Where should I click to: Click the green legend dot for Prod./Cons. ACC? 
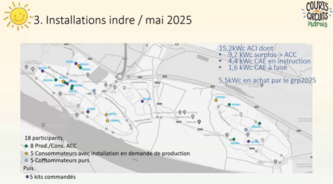[26, 146]
